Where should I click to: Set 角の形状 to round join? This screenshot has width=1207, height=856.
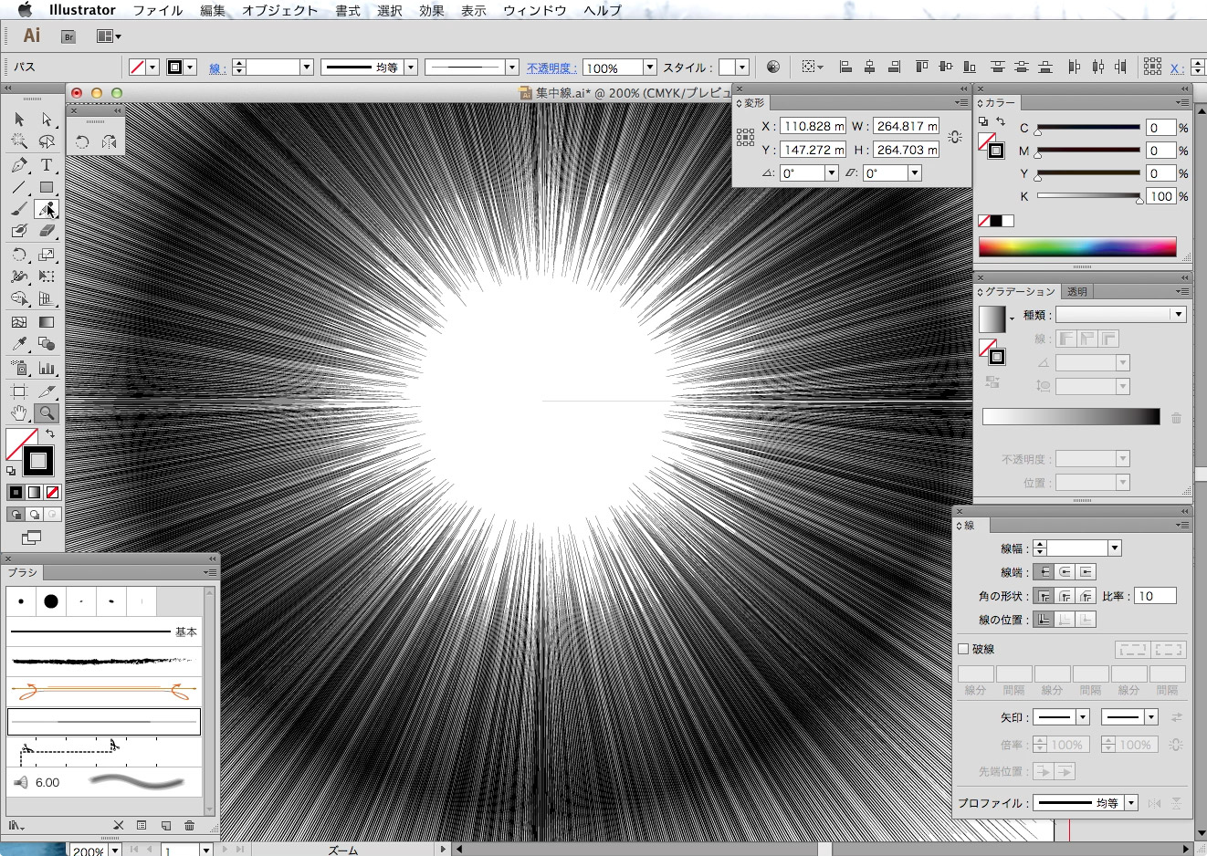click(1065, 596)
